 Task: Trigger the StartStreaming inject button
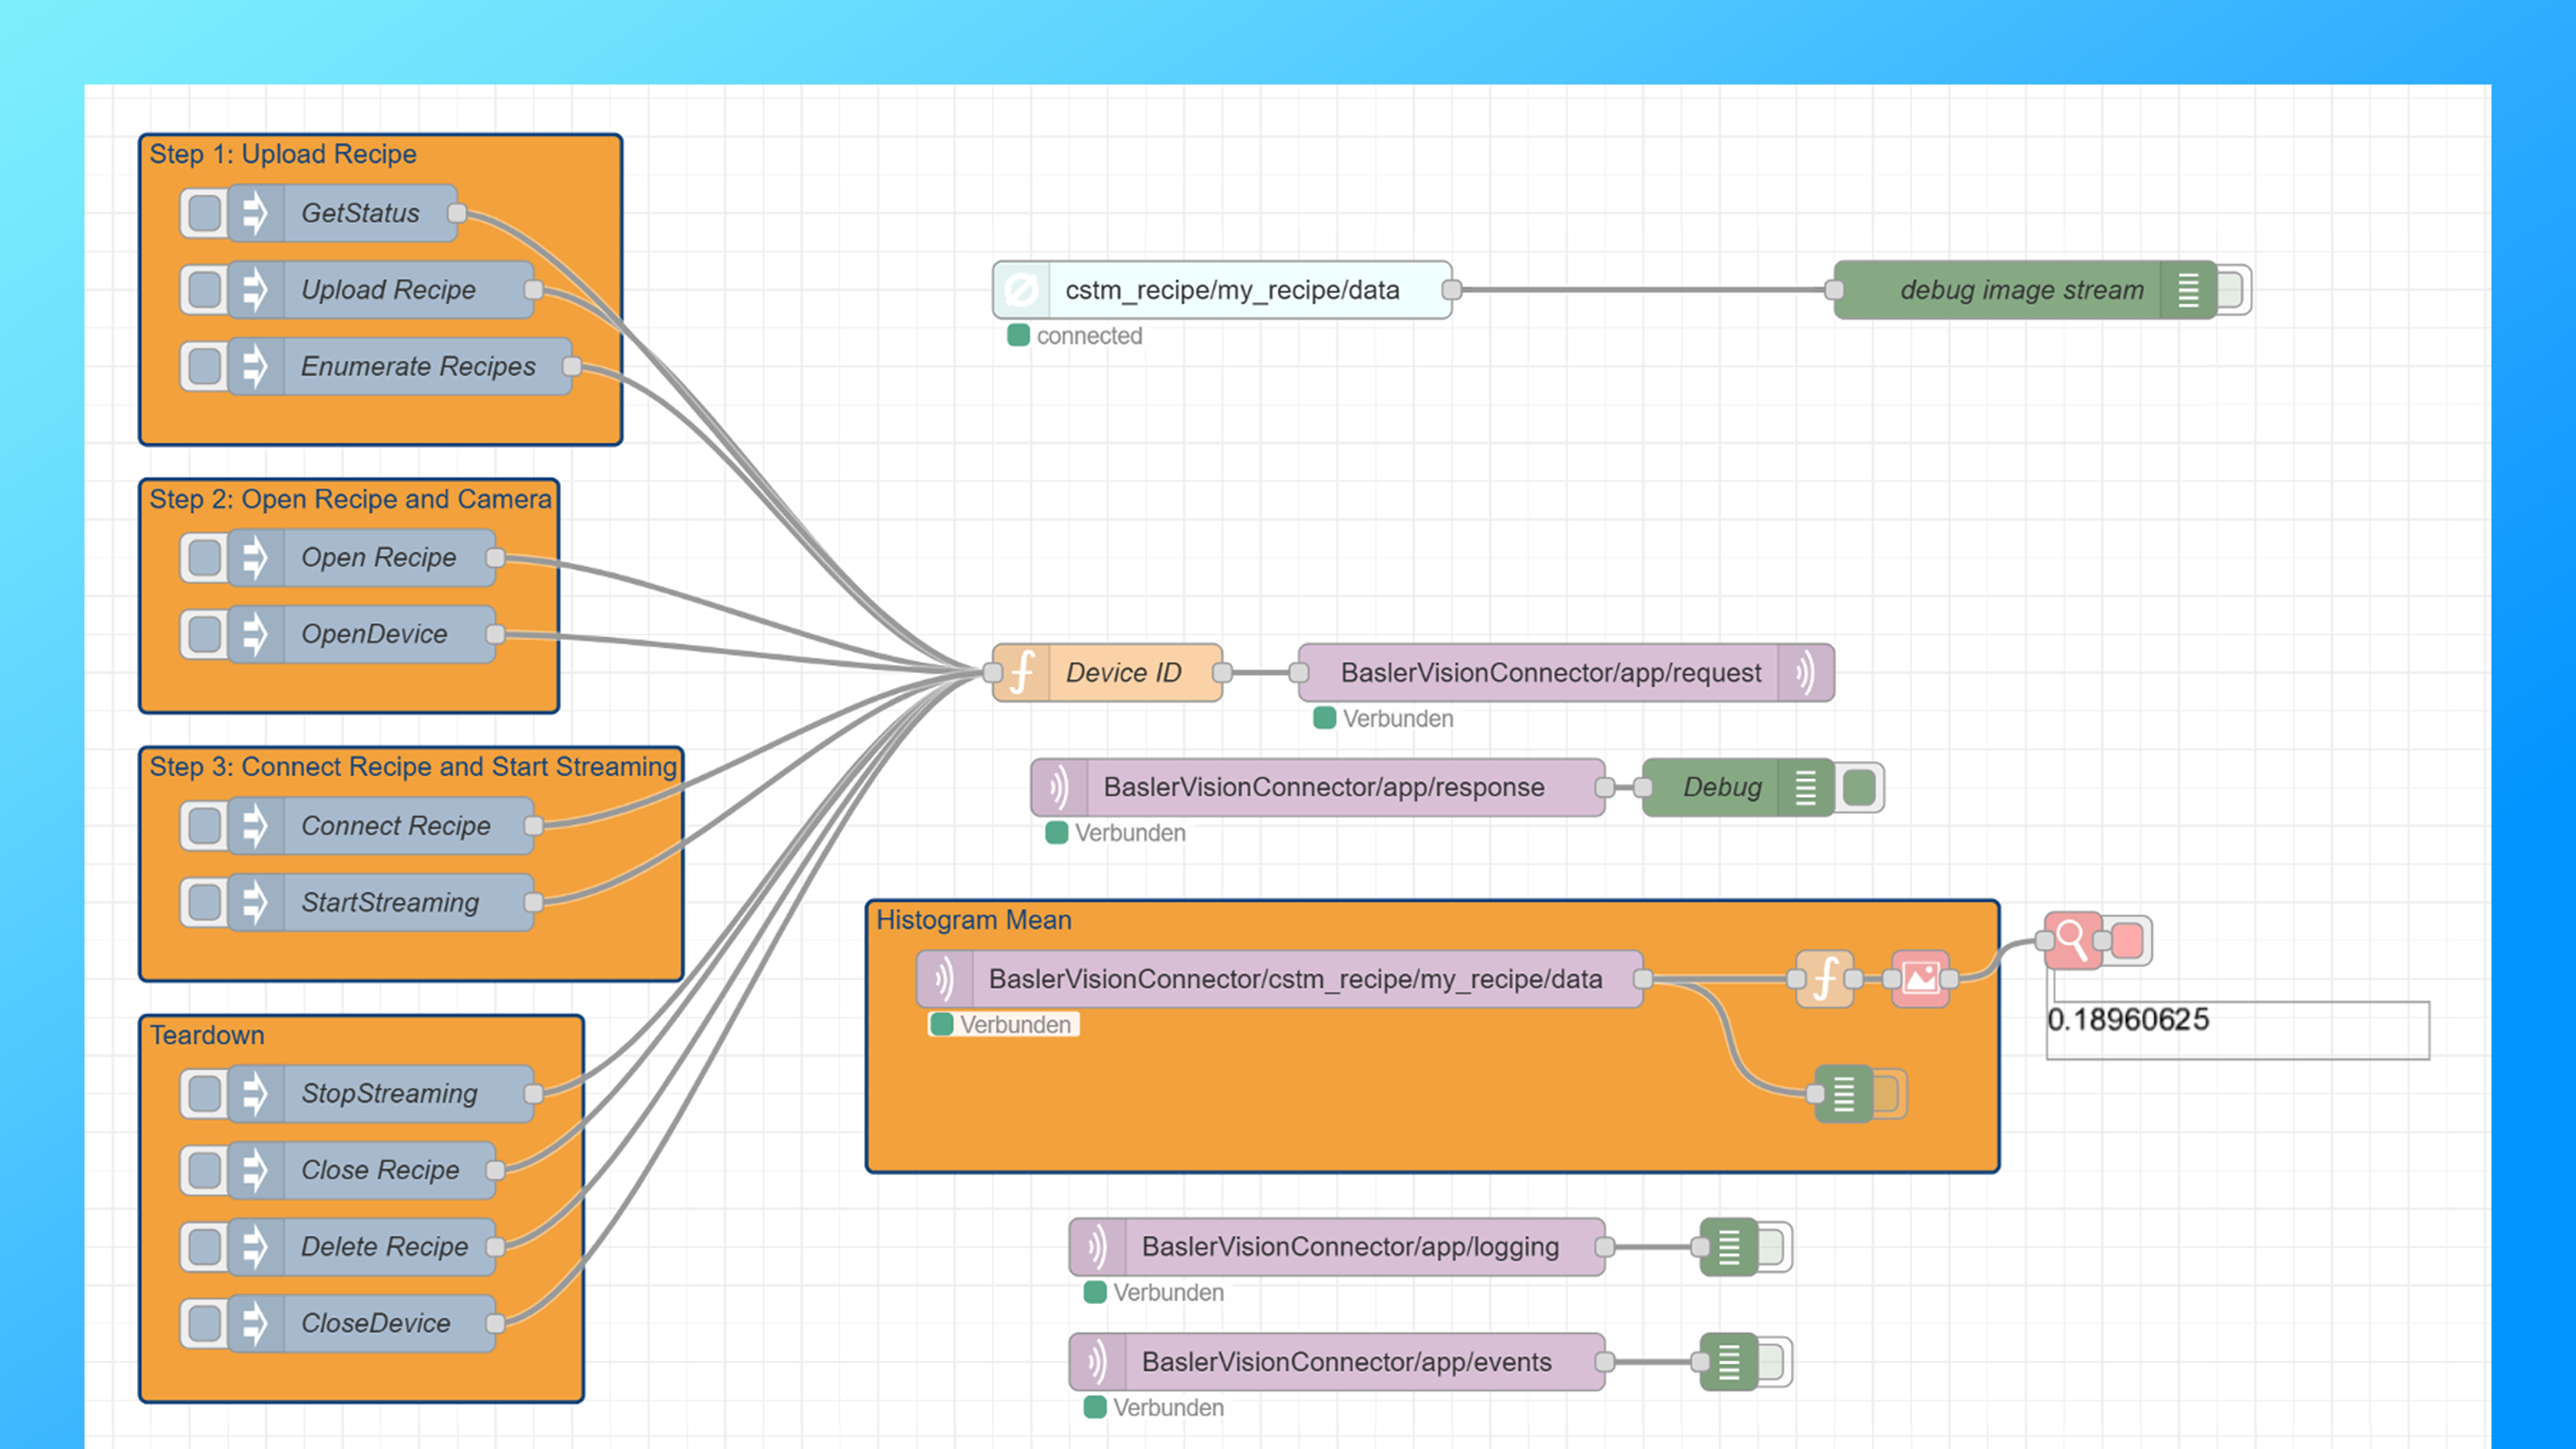pos(205,902)
